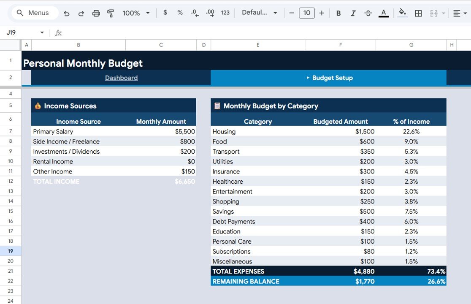This screenshot has height=304, width=471.
Task: Increase font size with plus button
Action: coord(322,13)
